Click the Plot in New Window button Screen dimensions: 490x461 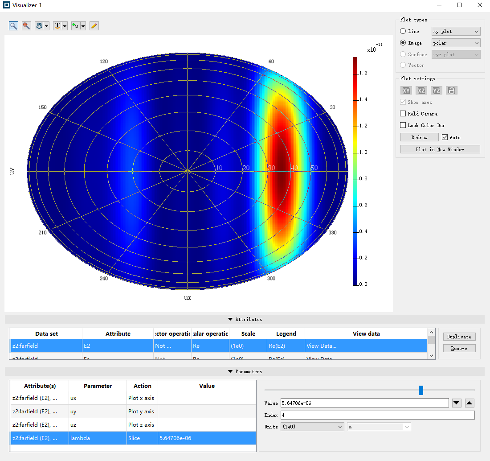click(x=440, y=149)
